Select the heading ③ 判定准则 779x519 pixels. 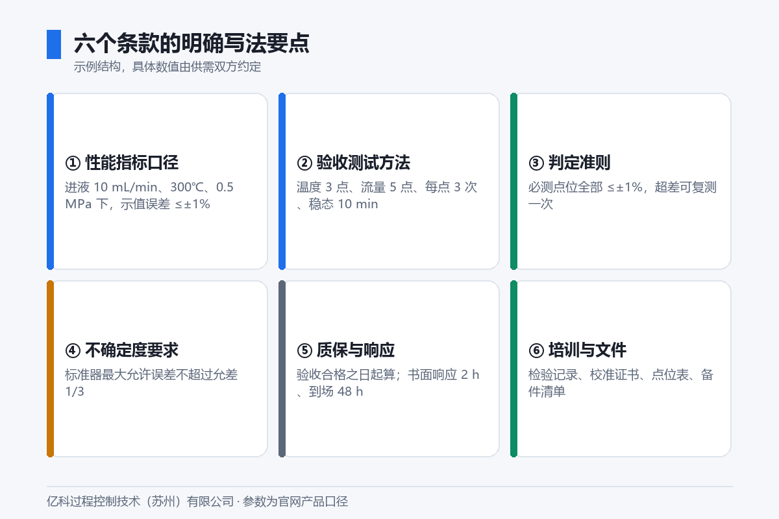(x=570, y=162)
